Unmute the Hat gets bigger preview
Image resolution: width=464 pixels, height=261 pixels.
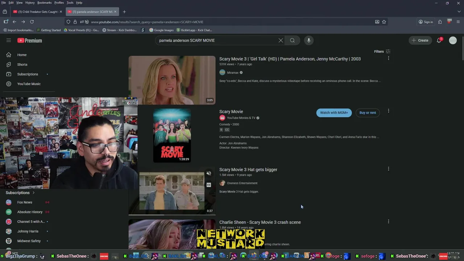tap(209, 173)
